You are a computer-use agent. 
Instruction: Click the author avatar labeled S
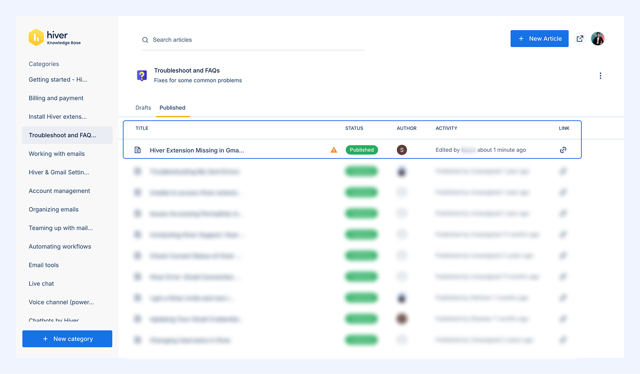coord(402,150)
